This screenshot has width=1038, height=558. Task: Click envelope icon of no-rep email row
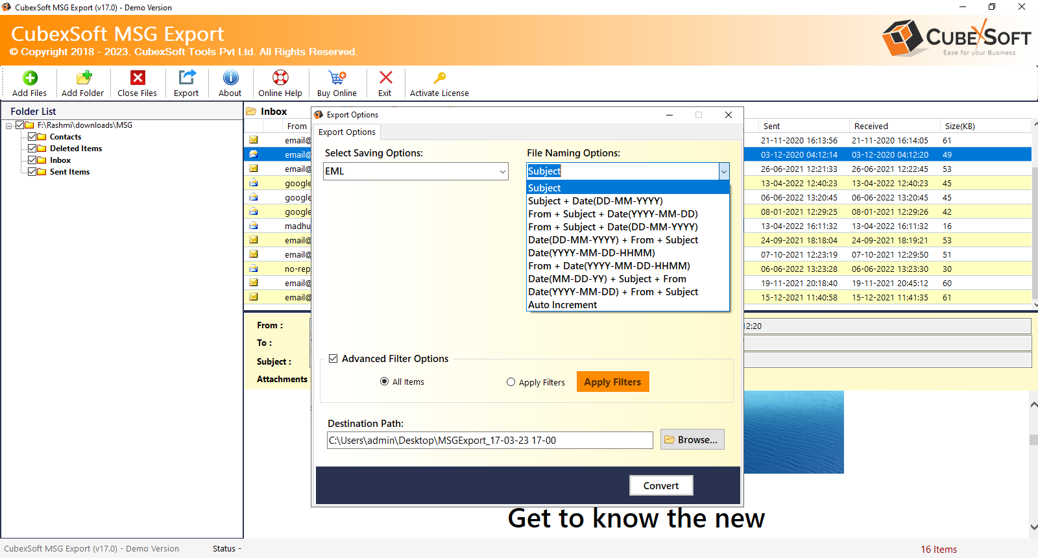253,269
